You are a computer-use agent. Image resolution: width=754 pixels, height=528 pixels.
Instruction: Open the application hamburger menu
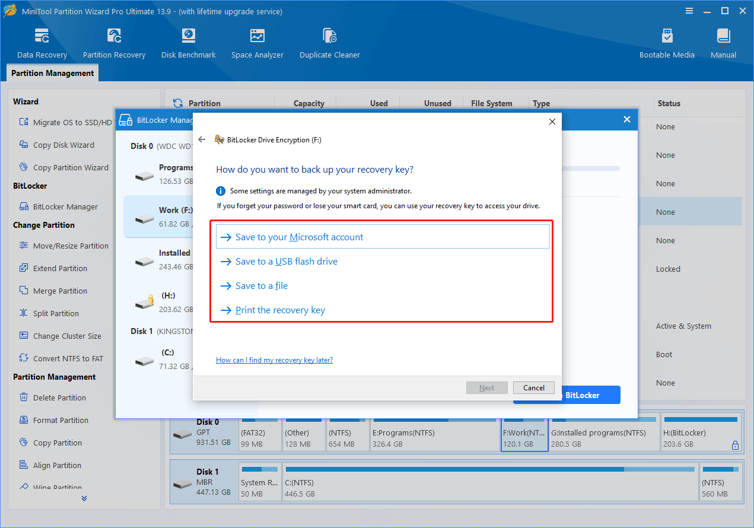coord(689,11)
